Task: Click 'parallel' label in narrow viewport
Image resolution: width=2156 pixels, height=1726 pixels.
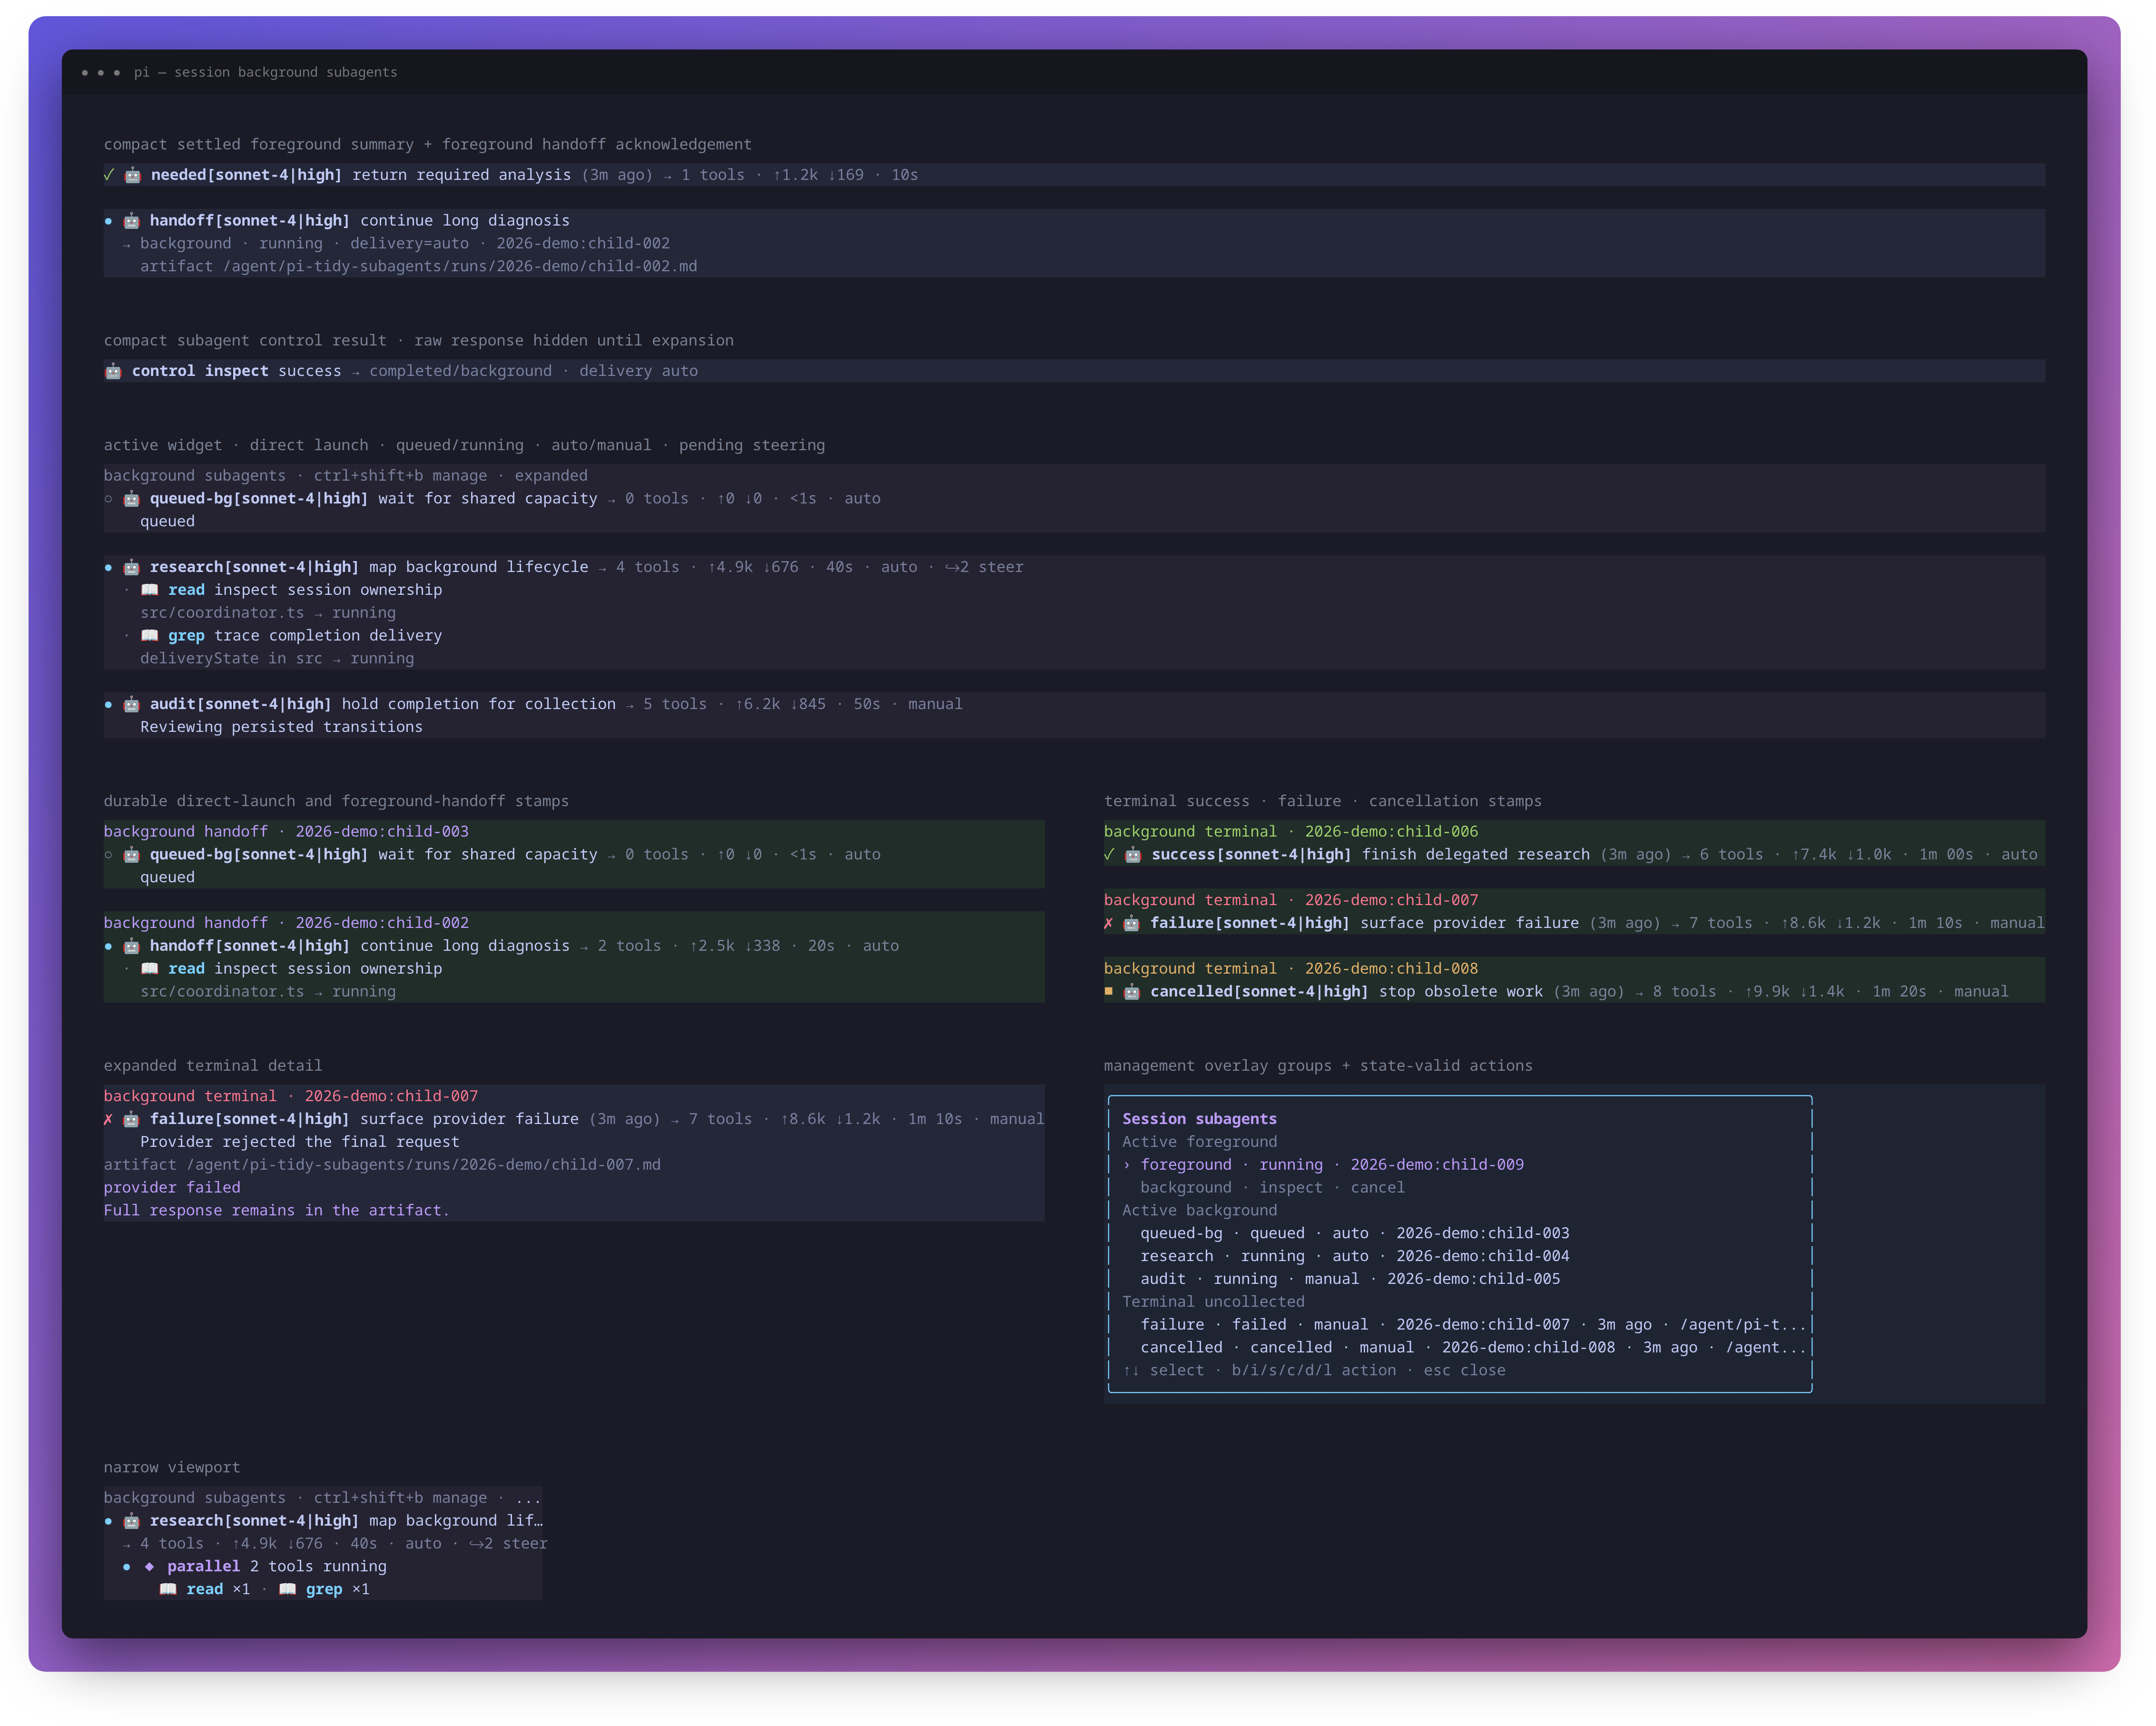Action: 203,1566
